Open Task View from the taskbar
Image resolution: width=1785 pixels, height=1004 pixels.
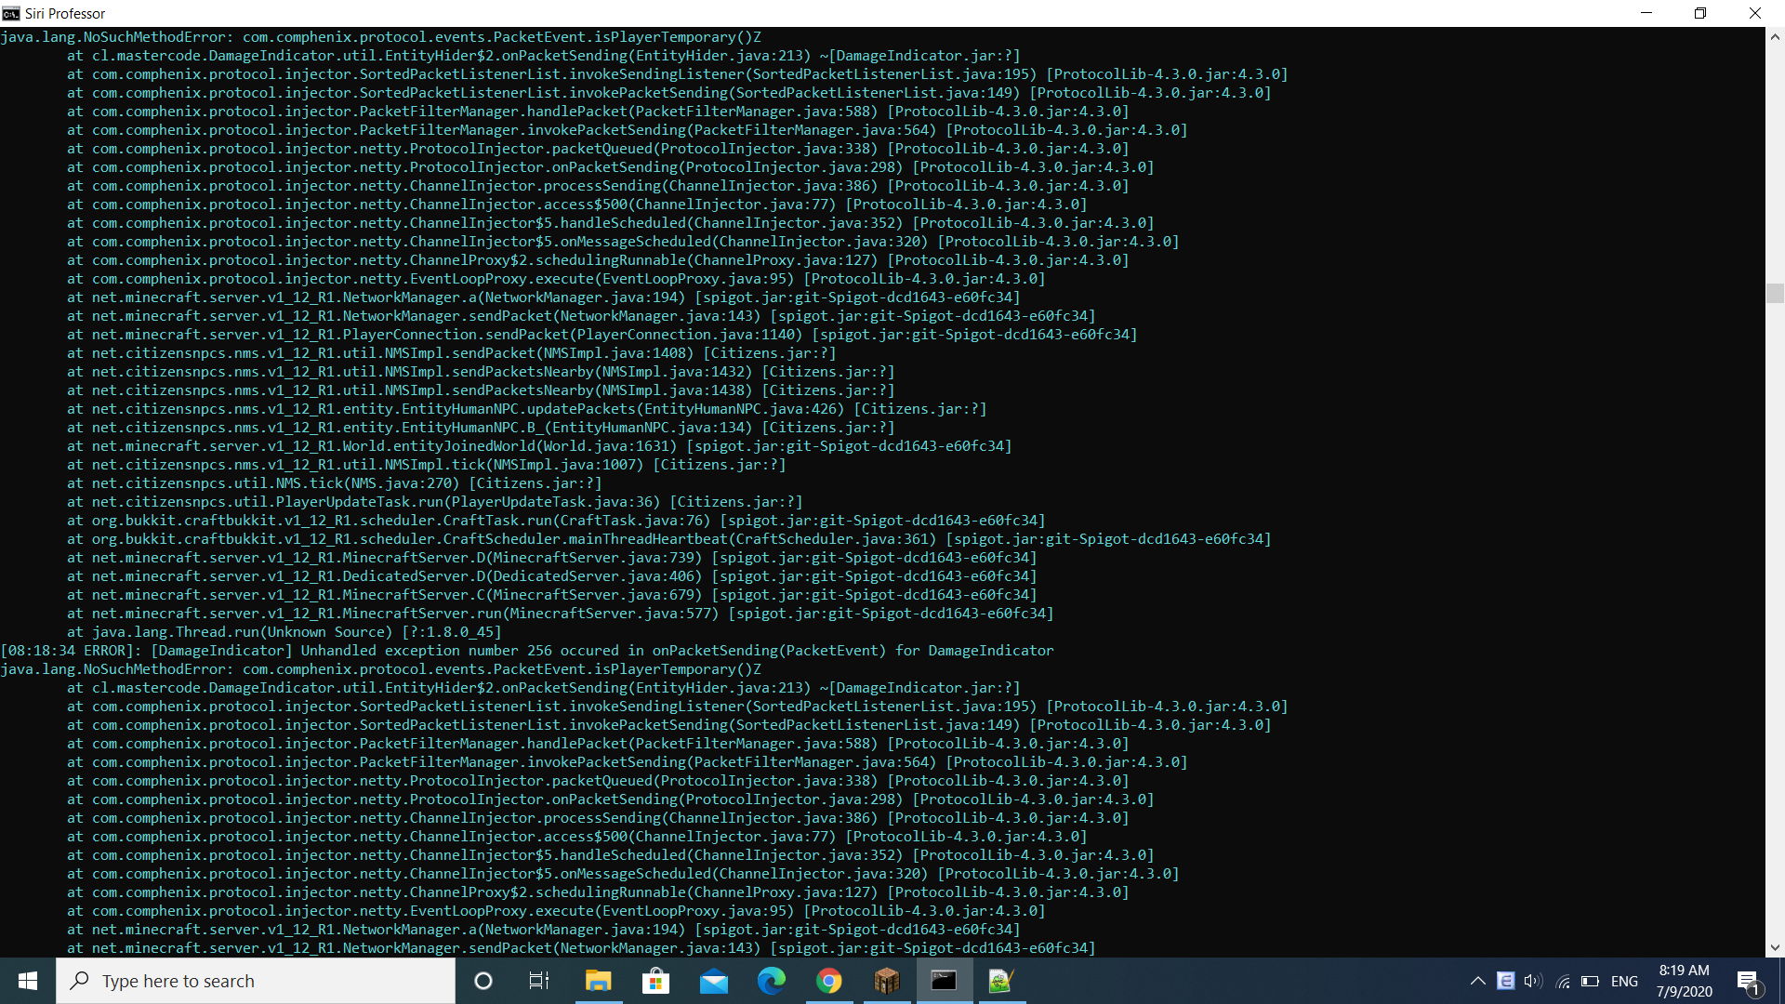[539, 981]
